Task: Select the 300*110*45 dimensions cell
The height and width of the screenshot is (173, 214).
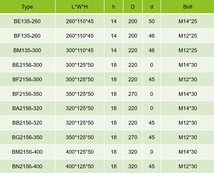Action: click(80, 50)
